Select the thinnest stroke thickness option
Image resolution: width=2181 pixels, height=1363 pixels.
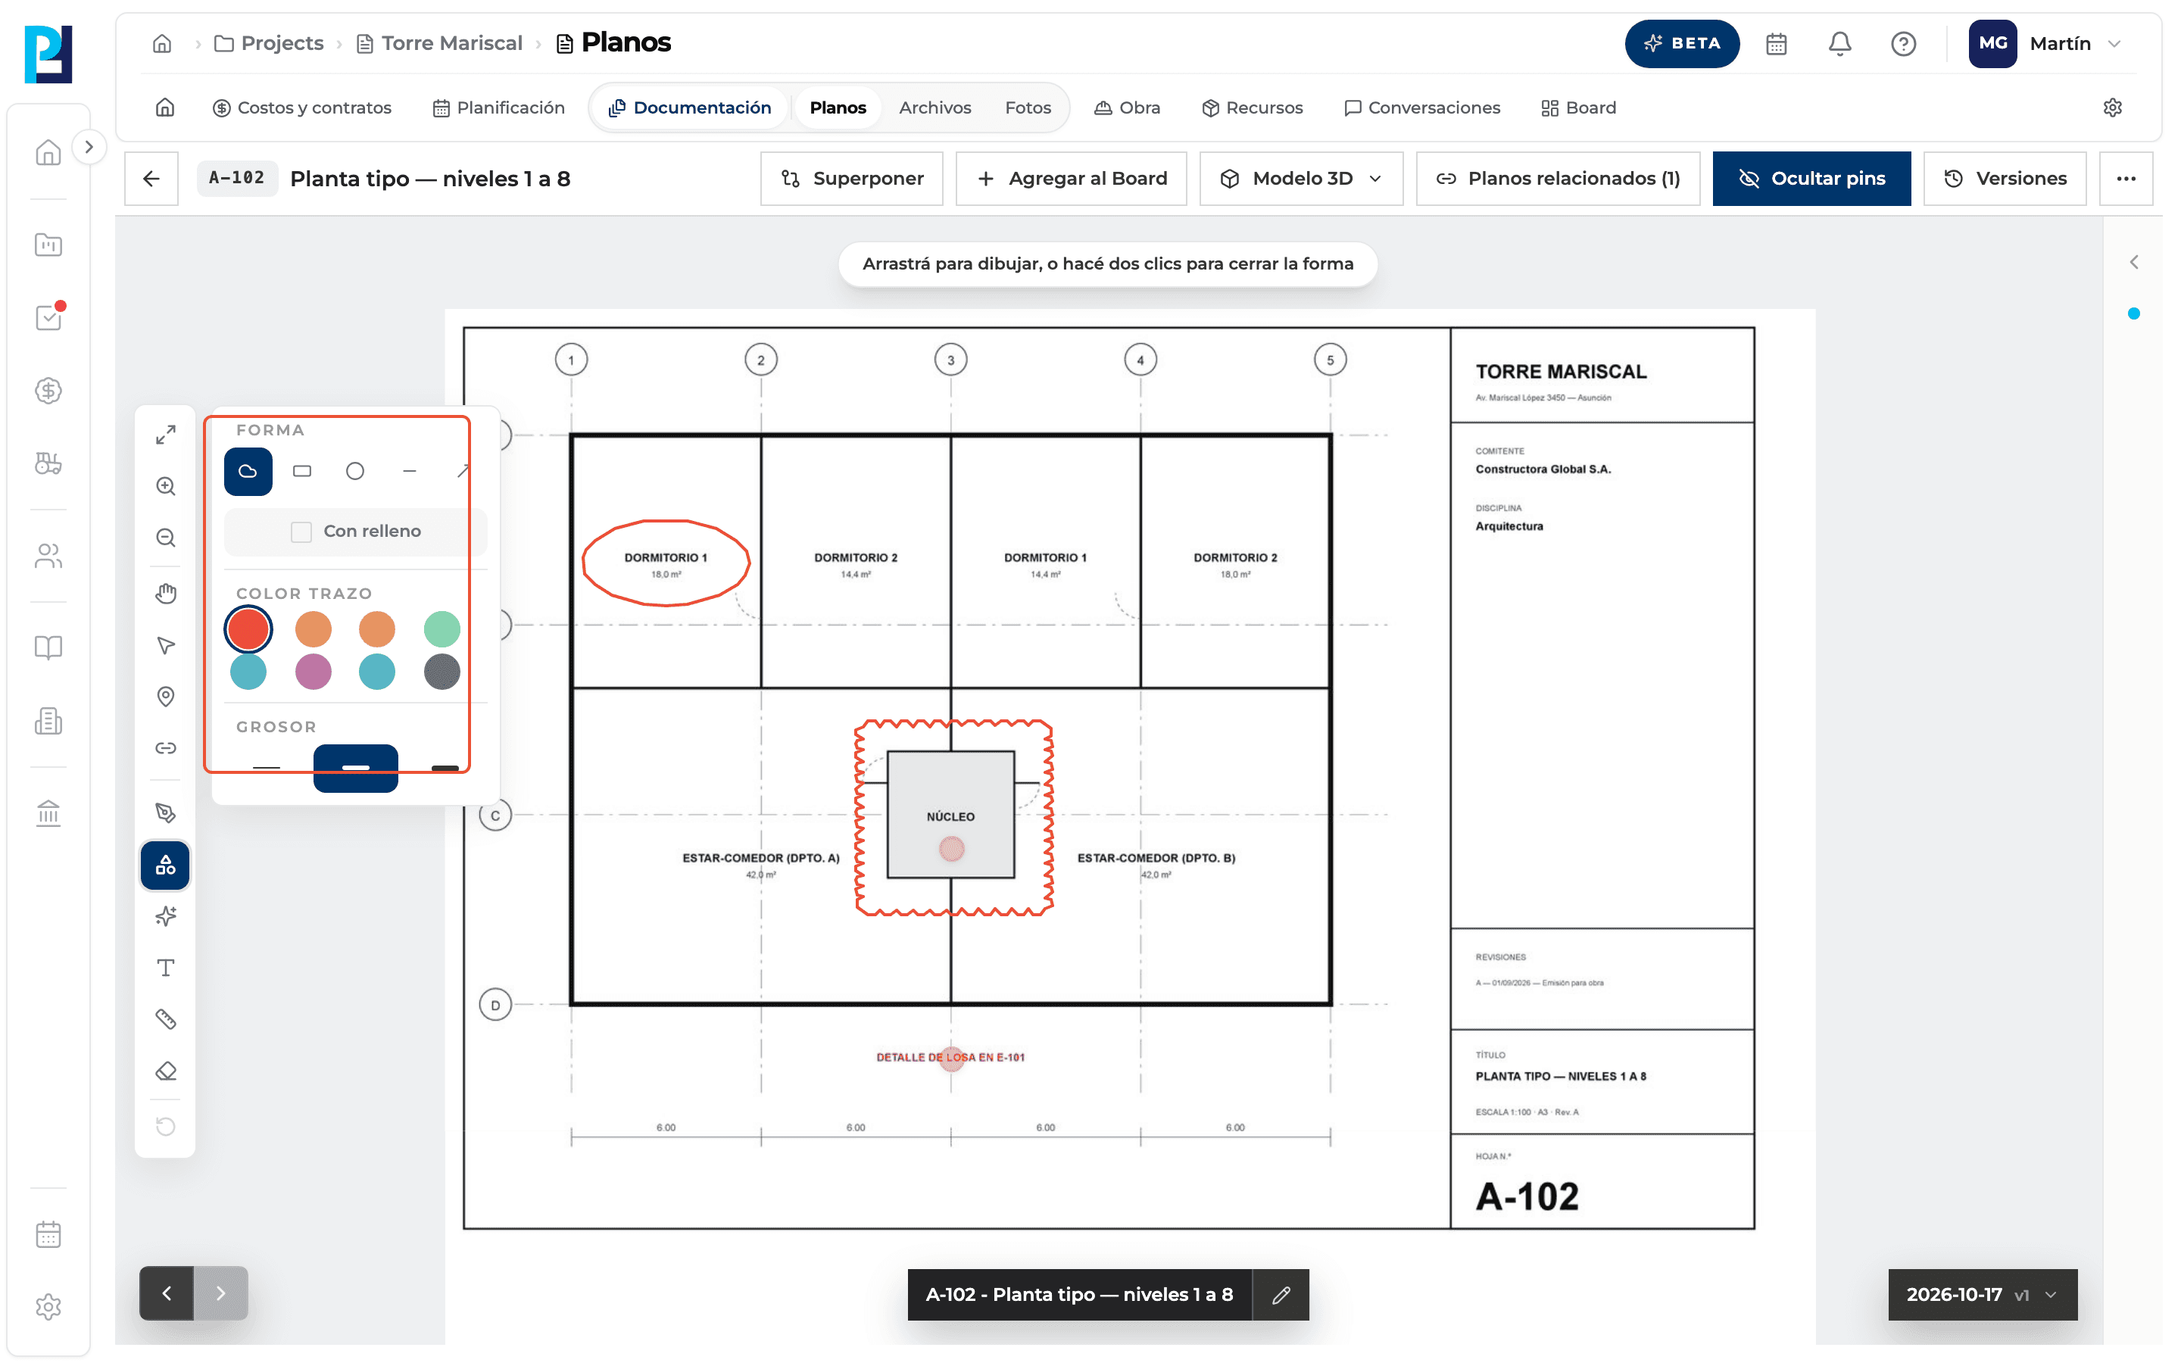pos(267,768)
